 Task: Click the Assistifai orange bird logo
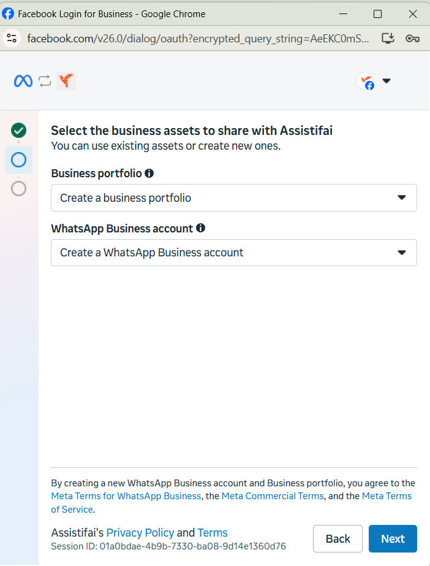pyautogui.click(x=66, y=81)
